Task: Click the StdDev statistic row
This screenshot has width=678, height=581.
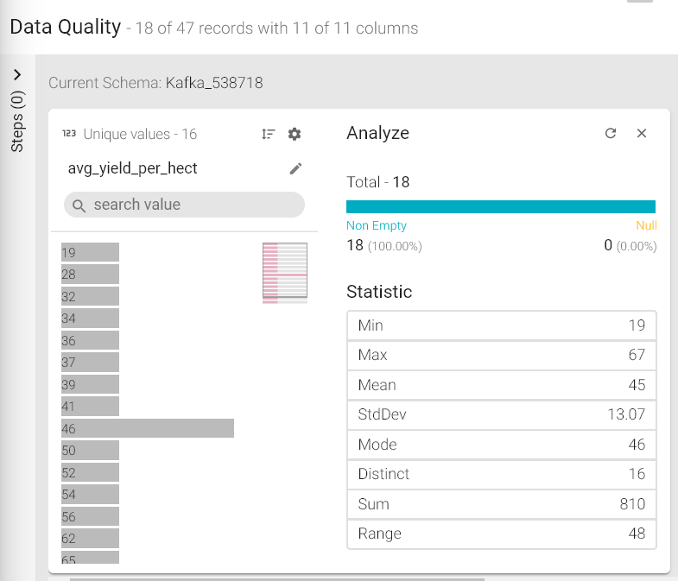Action: point(501,414)
